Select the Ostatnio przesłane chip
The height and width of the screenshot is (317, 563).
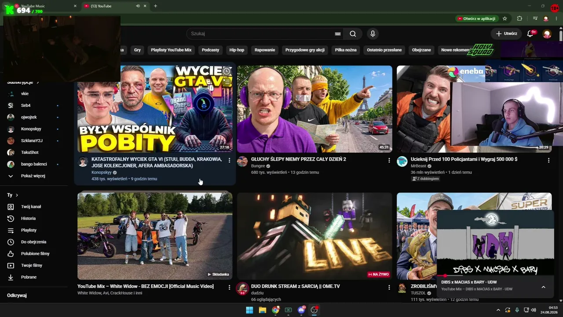point(384,50)
